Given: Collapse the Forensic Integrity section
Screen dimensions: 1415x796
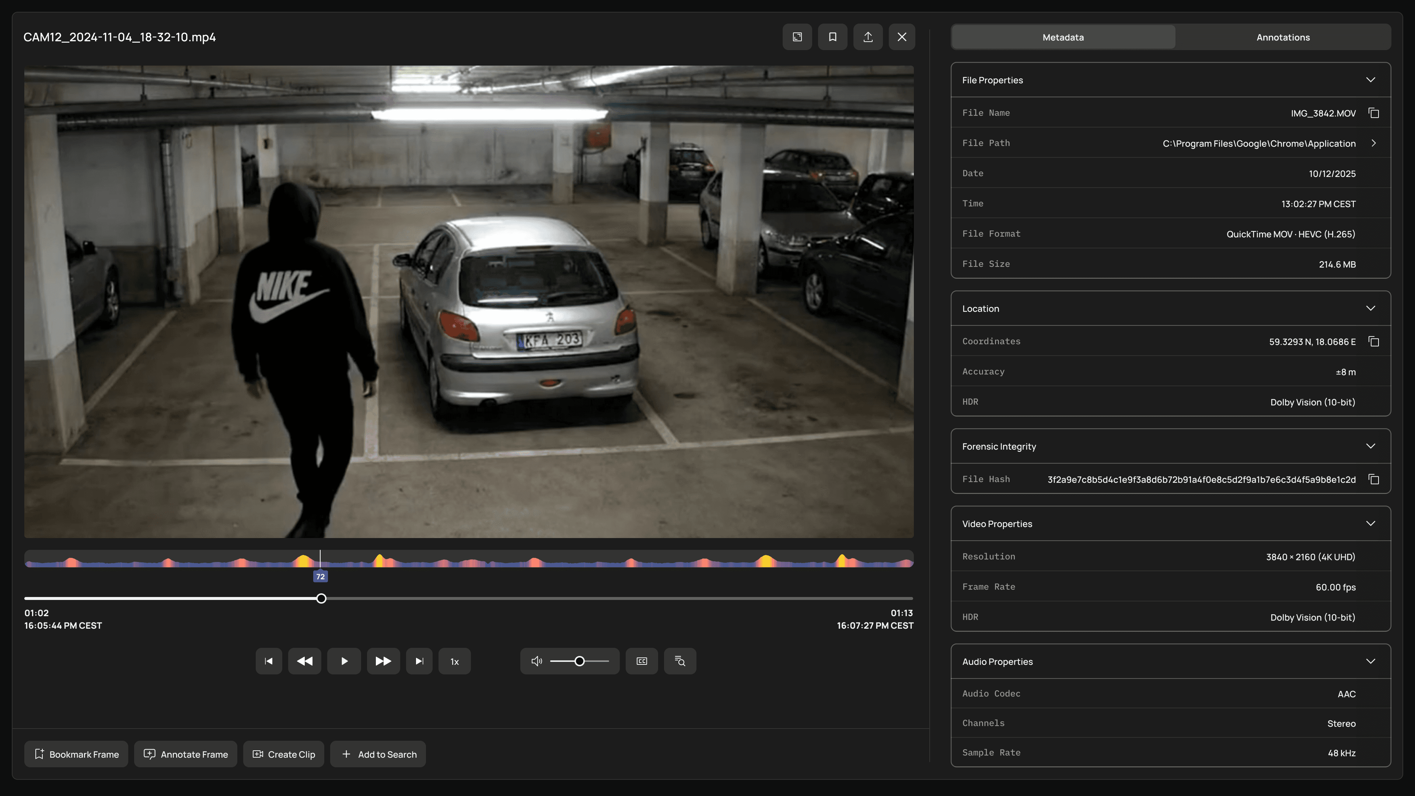Looking at the screenshot, I should click(1370, 446).
